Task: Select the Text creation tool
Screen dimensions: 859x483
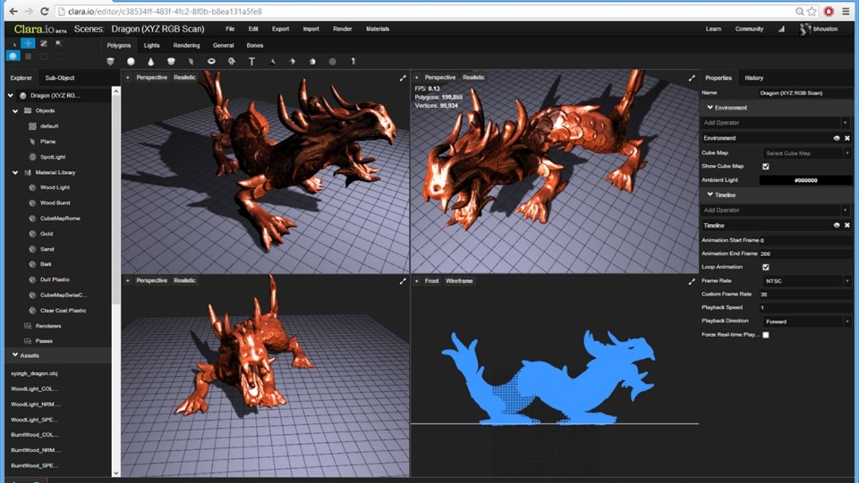Action: (252, 61)
